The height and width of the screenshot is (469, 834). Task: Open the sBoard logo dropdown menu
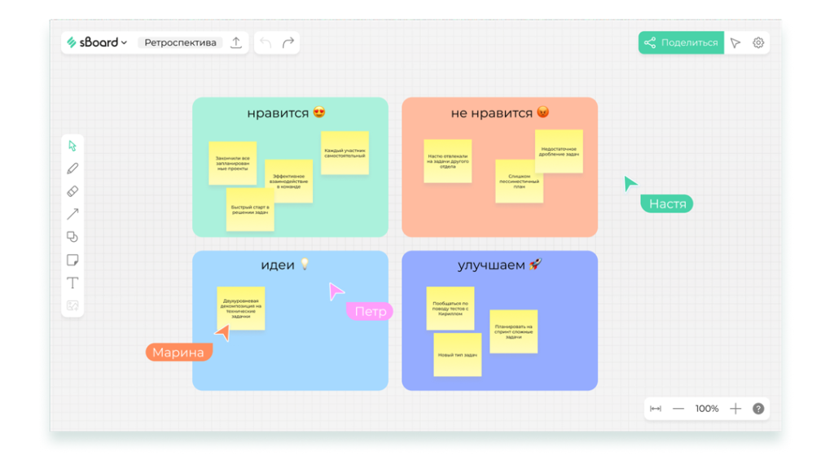[x=98, y=43]
